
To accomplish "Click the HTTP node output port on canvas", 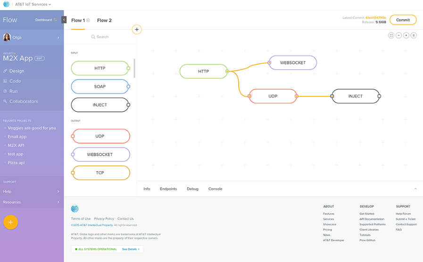I will [227, 71].
